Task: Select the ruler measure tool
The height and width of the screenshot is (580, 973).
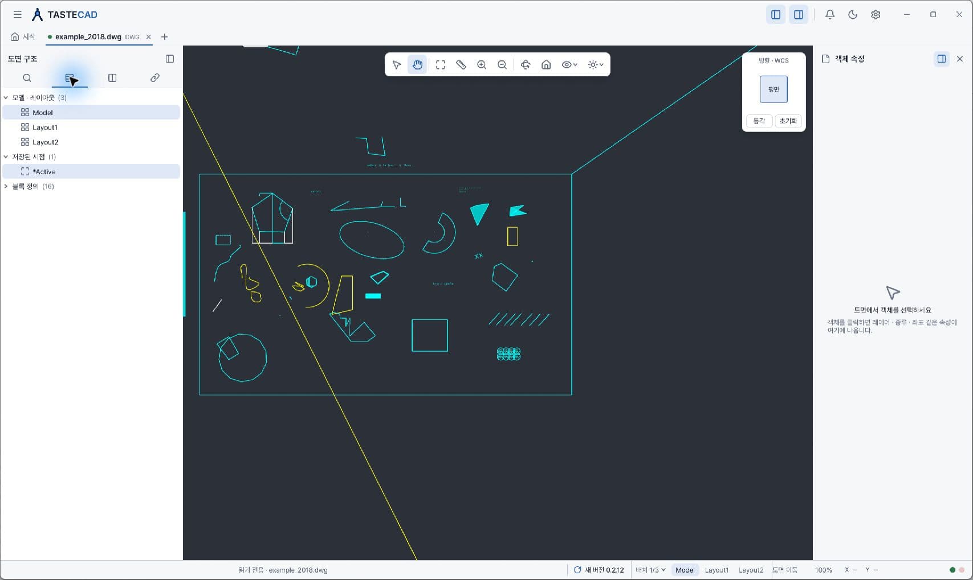Action: [x=461, y=65]
